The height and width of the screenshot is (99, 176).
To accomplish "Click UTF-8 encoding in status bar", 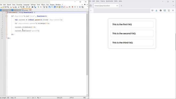I will click(x=71, y=98).
